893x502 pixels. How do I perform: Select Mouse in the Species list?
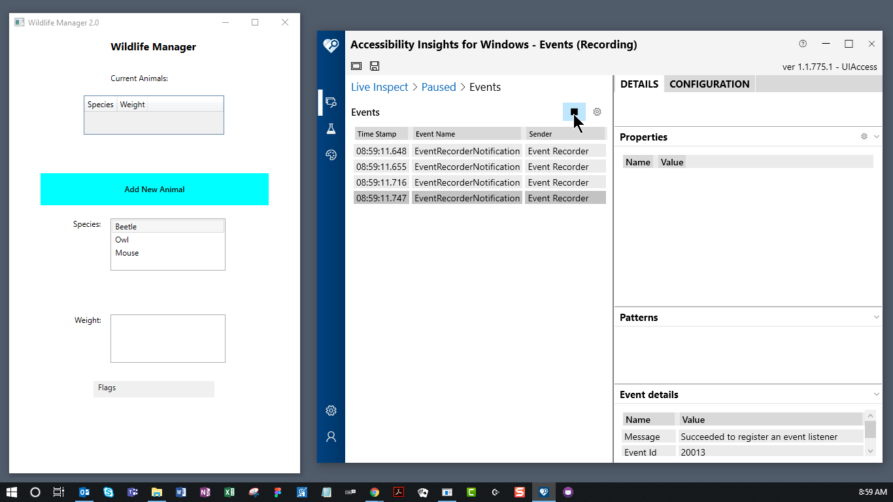click(168, 253)
